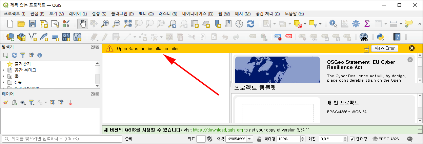Open the Select by Location dropdown arrow

320,24
